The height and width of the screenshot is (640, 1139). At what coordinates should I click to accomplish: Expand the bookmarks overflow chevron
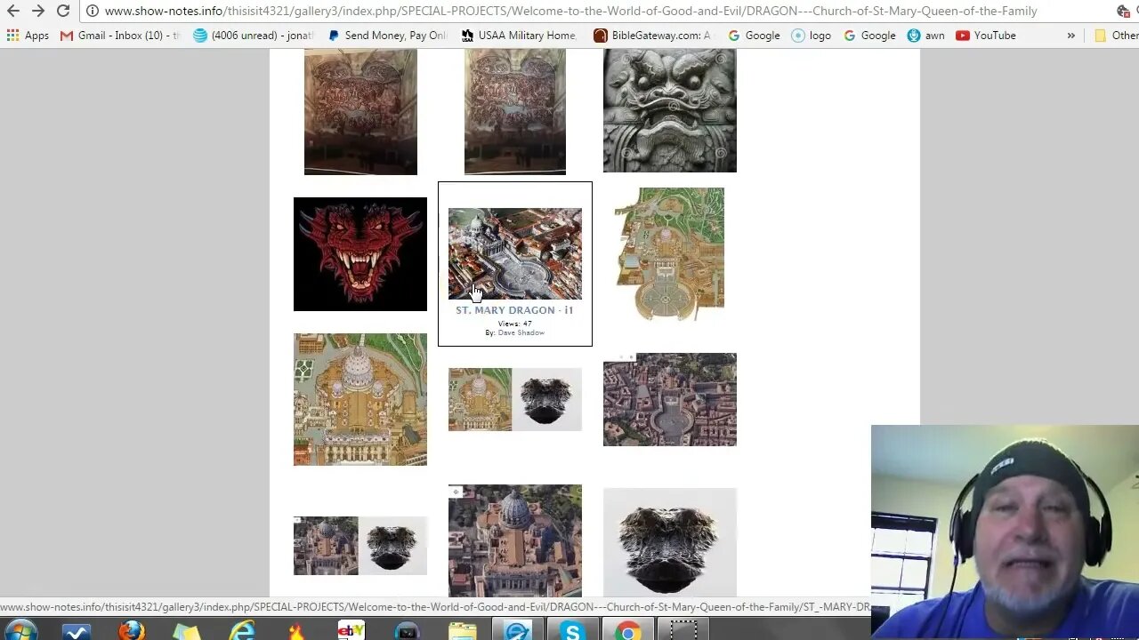(1070, 36)
